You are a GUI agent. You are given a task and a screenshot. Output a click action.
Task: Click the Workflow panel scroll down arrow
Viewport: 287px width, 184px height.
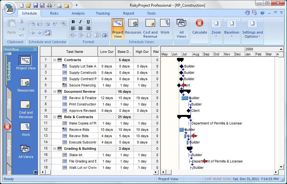[36, 172]
